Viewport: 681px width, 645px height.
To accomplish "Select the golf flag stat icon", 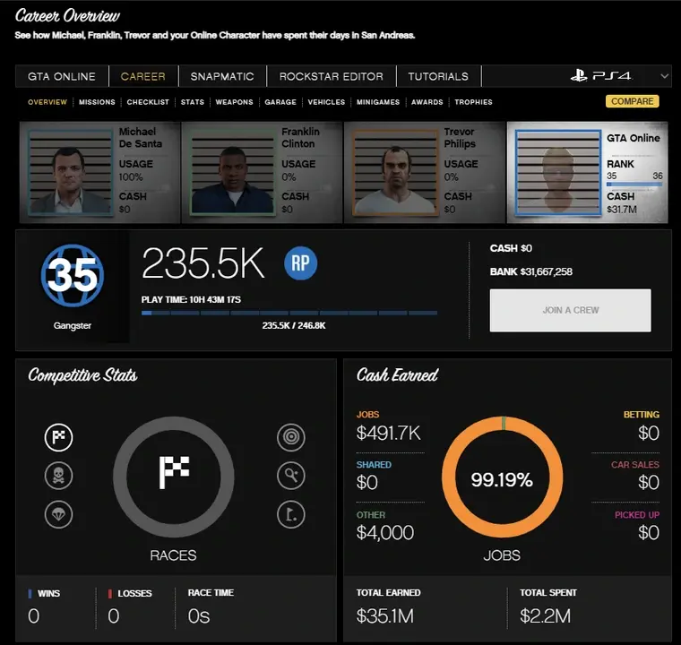I will click(x=291, y=514).
